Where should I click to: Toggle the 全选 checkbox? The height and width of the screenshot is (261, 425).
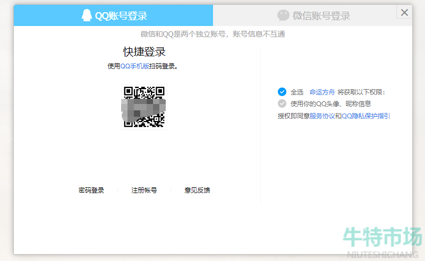click(x=282, y=92)
